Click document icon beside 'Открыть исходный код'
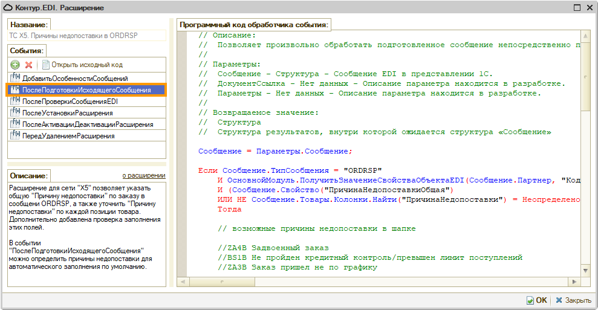The width and height of the screenshot is (598, 310). tap(45, 65)
